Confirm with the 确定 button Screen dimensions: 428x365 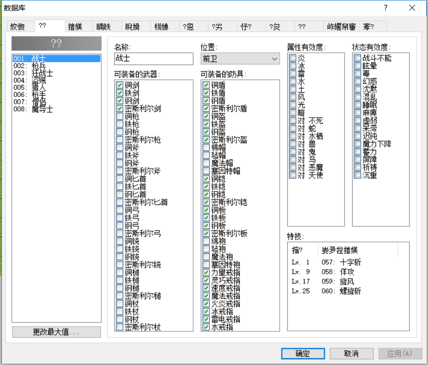click(303, 353)
